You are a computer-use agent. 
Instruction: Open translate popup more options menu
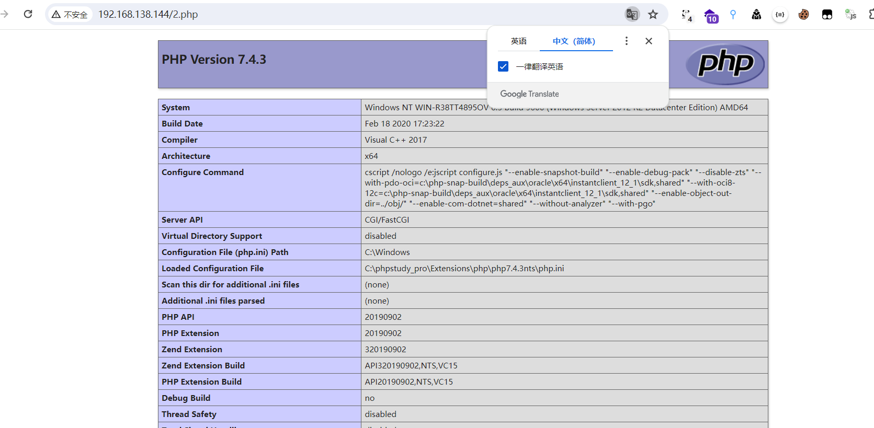(x=626, y=41)
